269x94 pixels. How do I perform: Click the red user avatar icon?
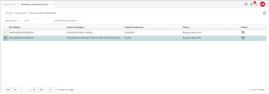262,4
